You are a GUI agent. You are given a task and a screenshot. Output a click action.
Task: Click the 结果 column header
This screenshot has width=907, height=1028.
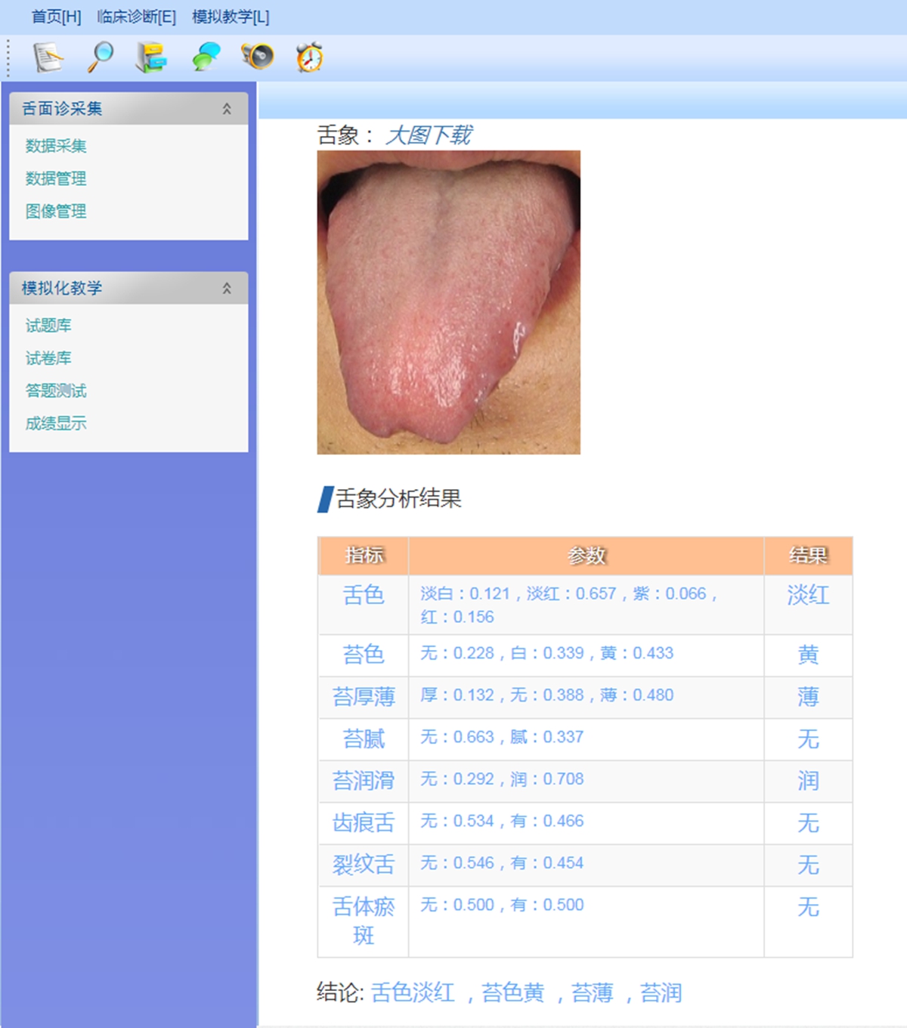tap(808, 556)
